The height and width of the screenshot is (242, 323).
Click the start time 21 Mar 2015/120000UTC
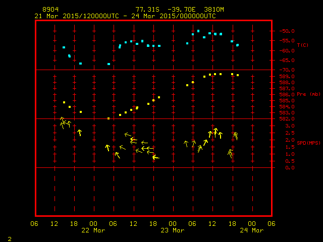[76, 16]
